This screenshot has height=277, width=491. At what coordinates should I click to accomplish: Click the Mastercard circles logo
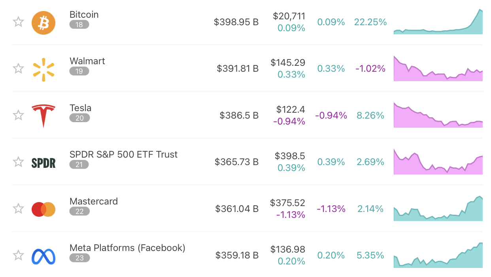[43, 209]
